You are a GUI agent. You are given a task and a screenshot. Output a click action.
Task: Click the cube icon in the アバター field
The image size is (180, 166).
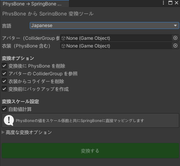click(x=63, y=38)
